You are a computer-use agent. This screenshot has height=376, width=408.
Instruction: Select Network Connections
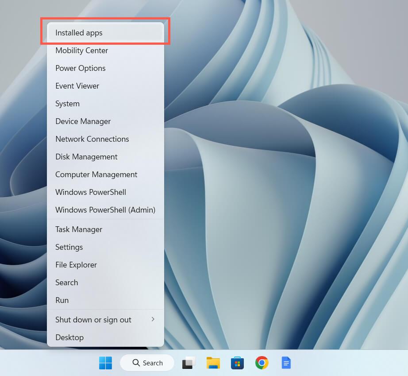(x=105, y=139)
